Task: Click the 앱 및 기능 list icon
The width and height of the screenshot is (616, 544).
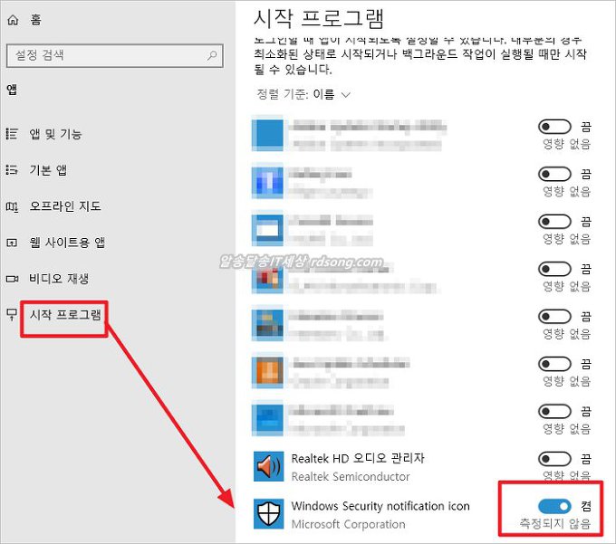Action: pyautogui.click(x=12, y=134)
